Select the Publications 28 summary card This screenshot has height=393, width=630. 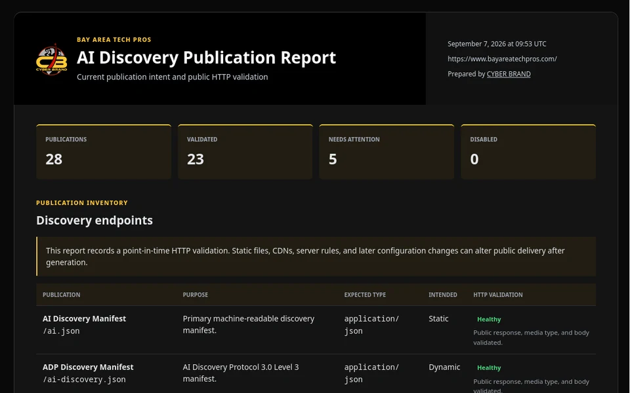104,151
